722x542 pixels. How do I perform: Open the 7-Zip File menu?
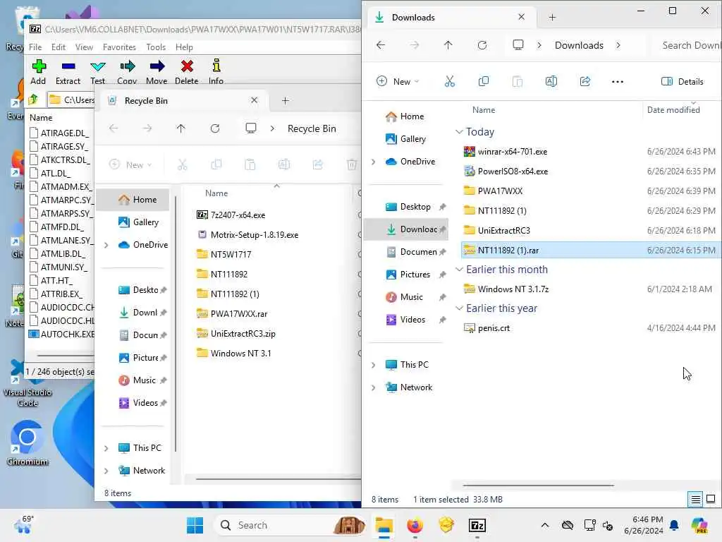pos(35,47)
